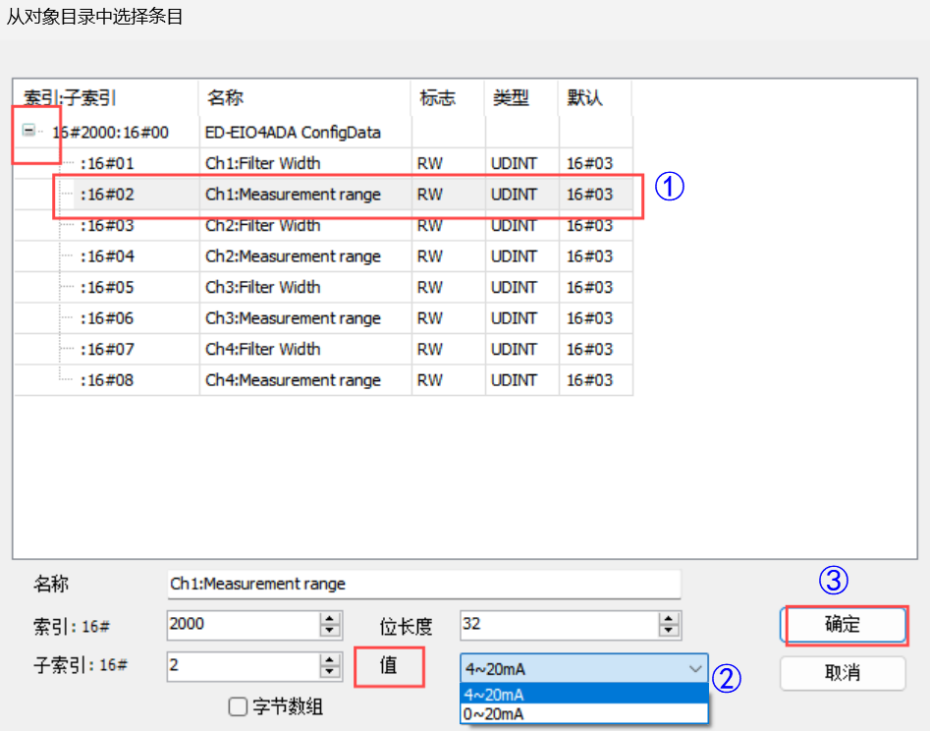The width and height of the screenshot is (930, 731).
Task: Toggle the 字节数组 checkbox
Action: 237,705
